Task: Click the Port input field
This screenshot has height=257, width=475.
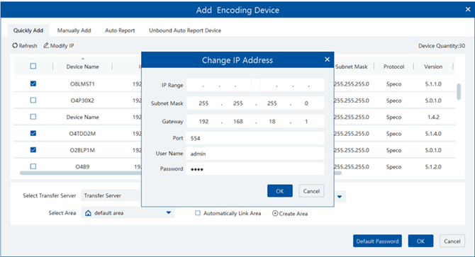Action: [255, 138]
